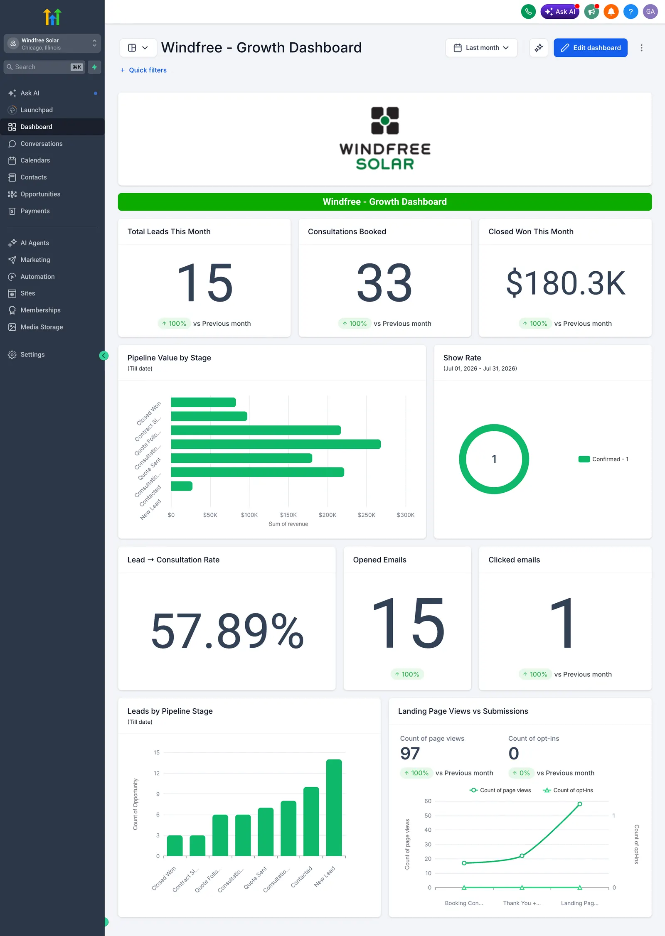Click the Conversations chat bubble icon

12,144
